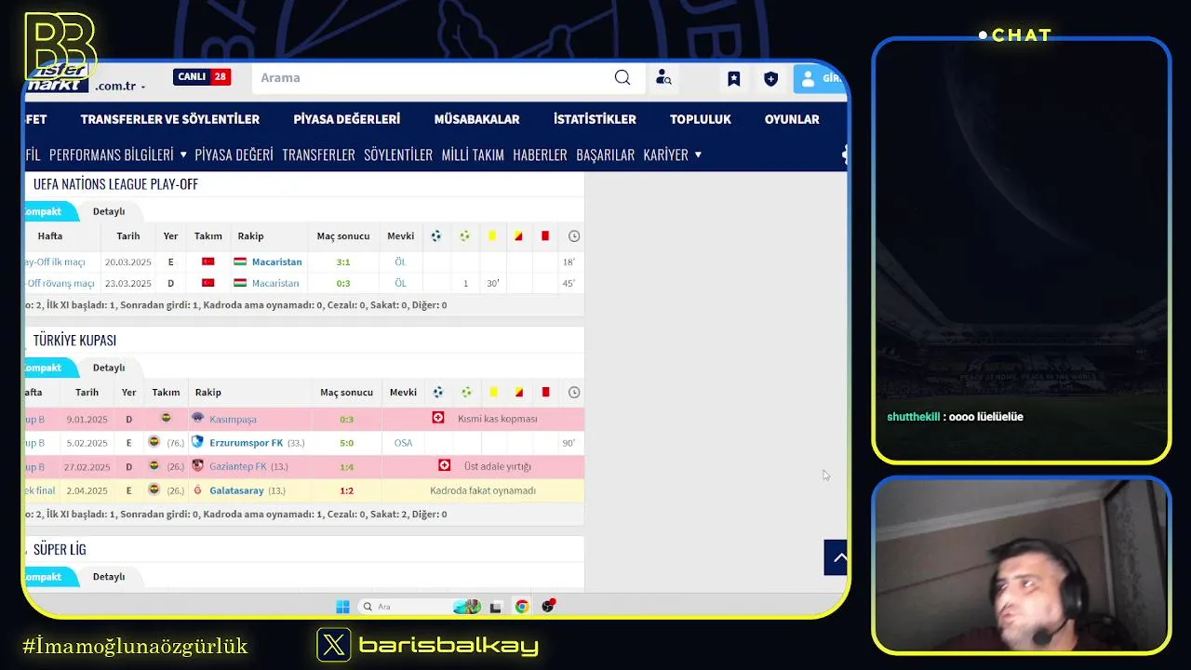The height and width of the screenshot is (670, 1191).
Task: Open Windows Start button on taskbar
Action: 342,607
